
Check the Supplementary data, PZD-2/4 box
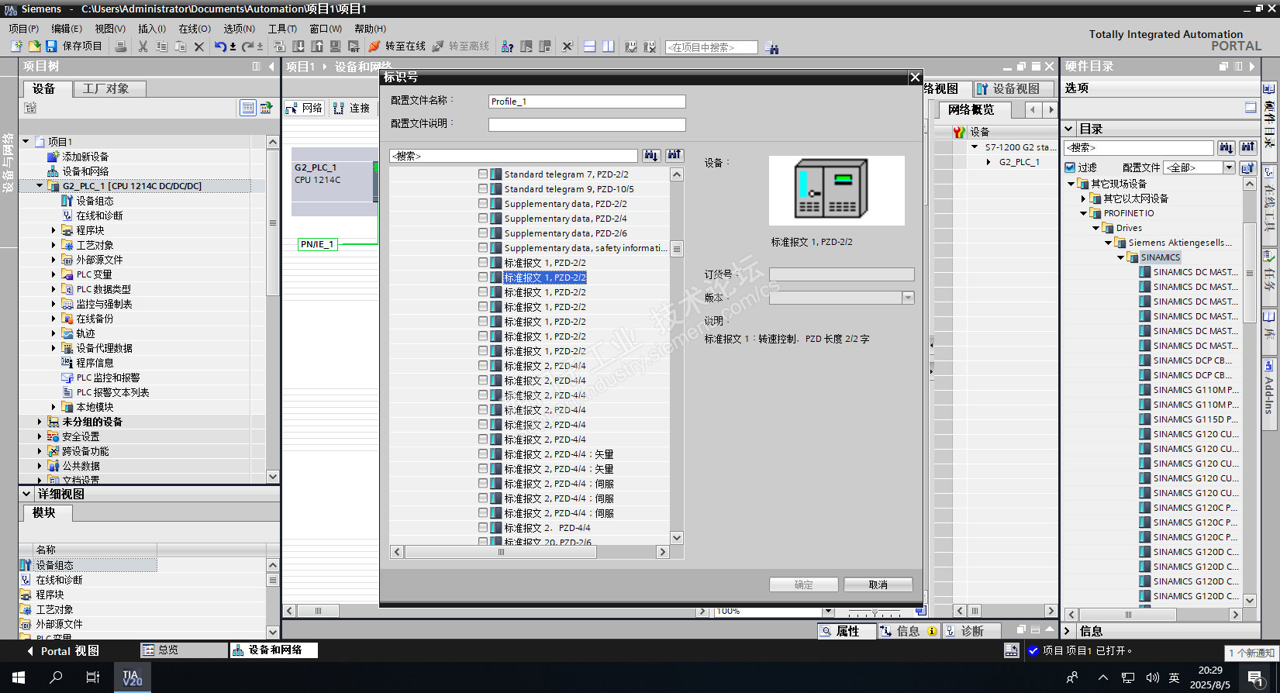483,219
